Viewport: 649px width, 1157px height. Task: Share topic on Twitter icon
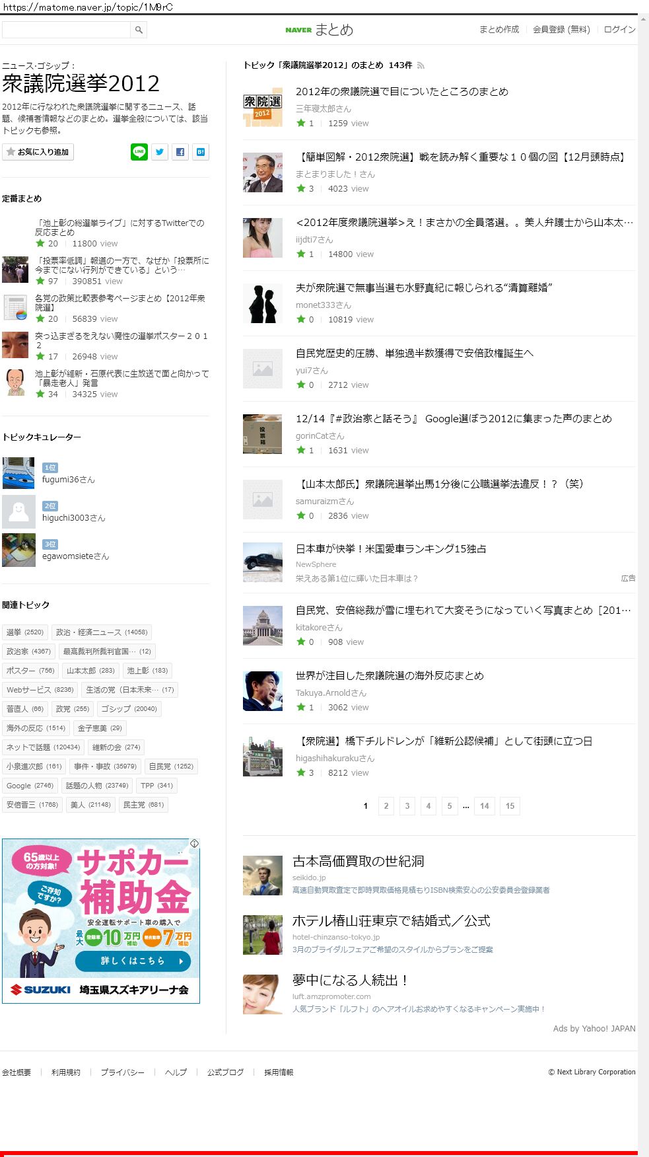pyautogui.click(x=160, y=152)
